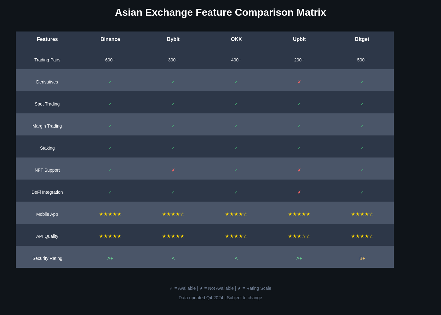Click Bitget's B+ security rating
Viewport: 441px width, 315px height.
(x=362, y=258)
